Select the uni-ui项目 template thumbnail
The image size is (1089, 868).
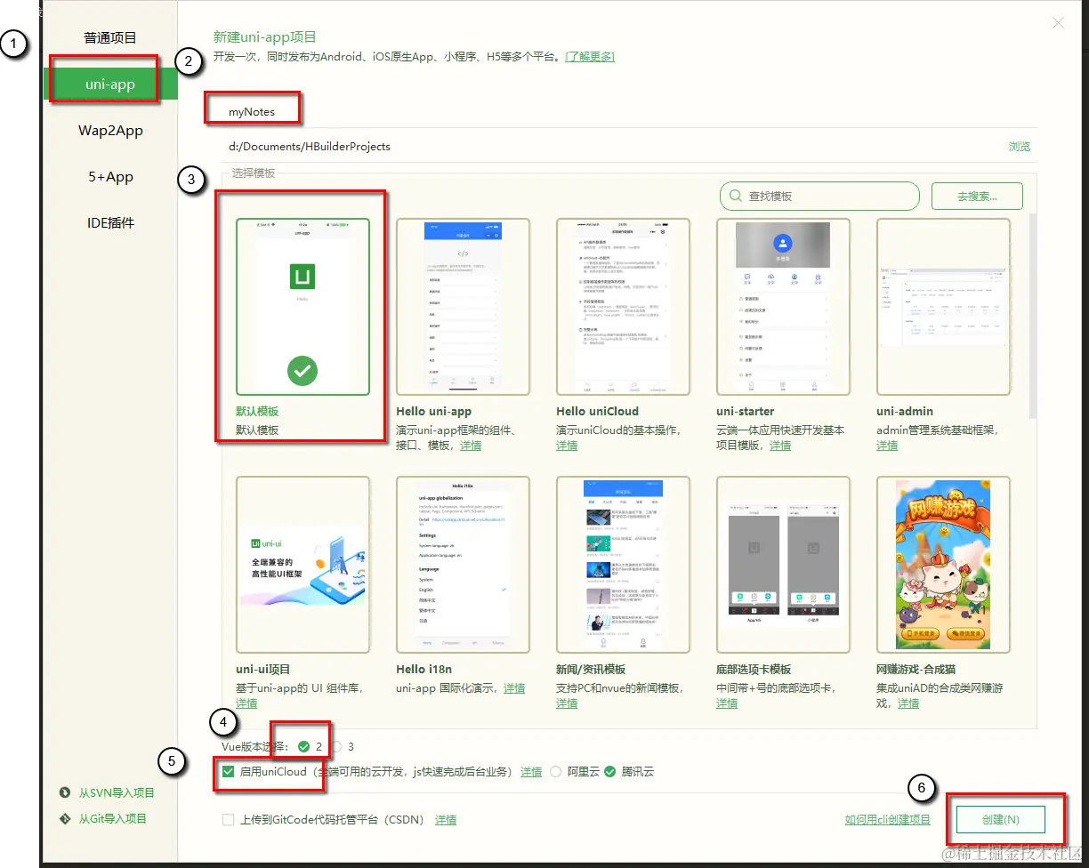(302, 565)
